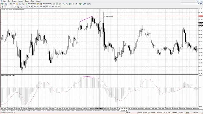Tile chart windows icon

coord(70,4)
